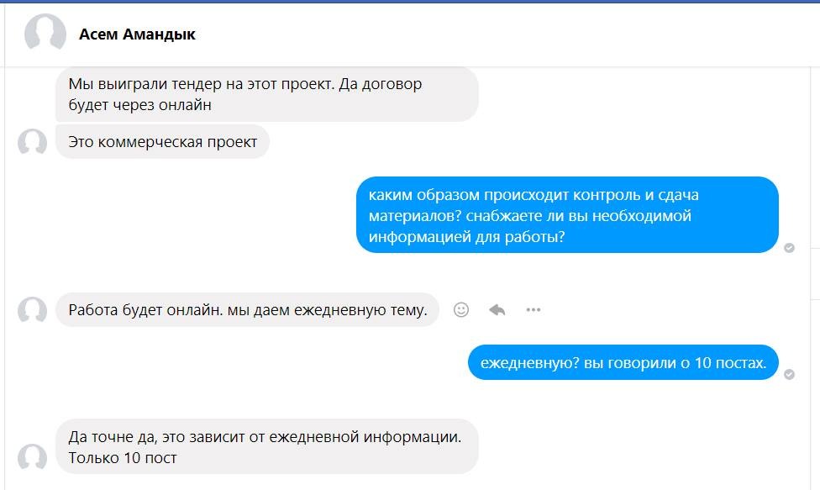Select message 'Да точне да, это зависит'

click(x=266, y=446)
